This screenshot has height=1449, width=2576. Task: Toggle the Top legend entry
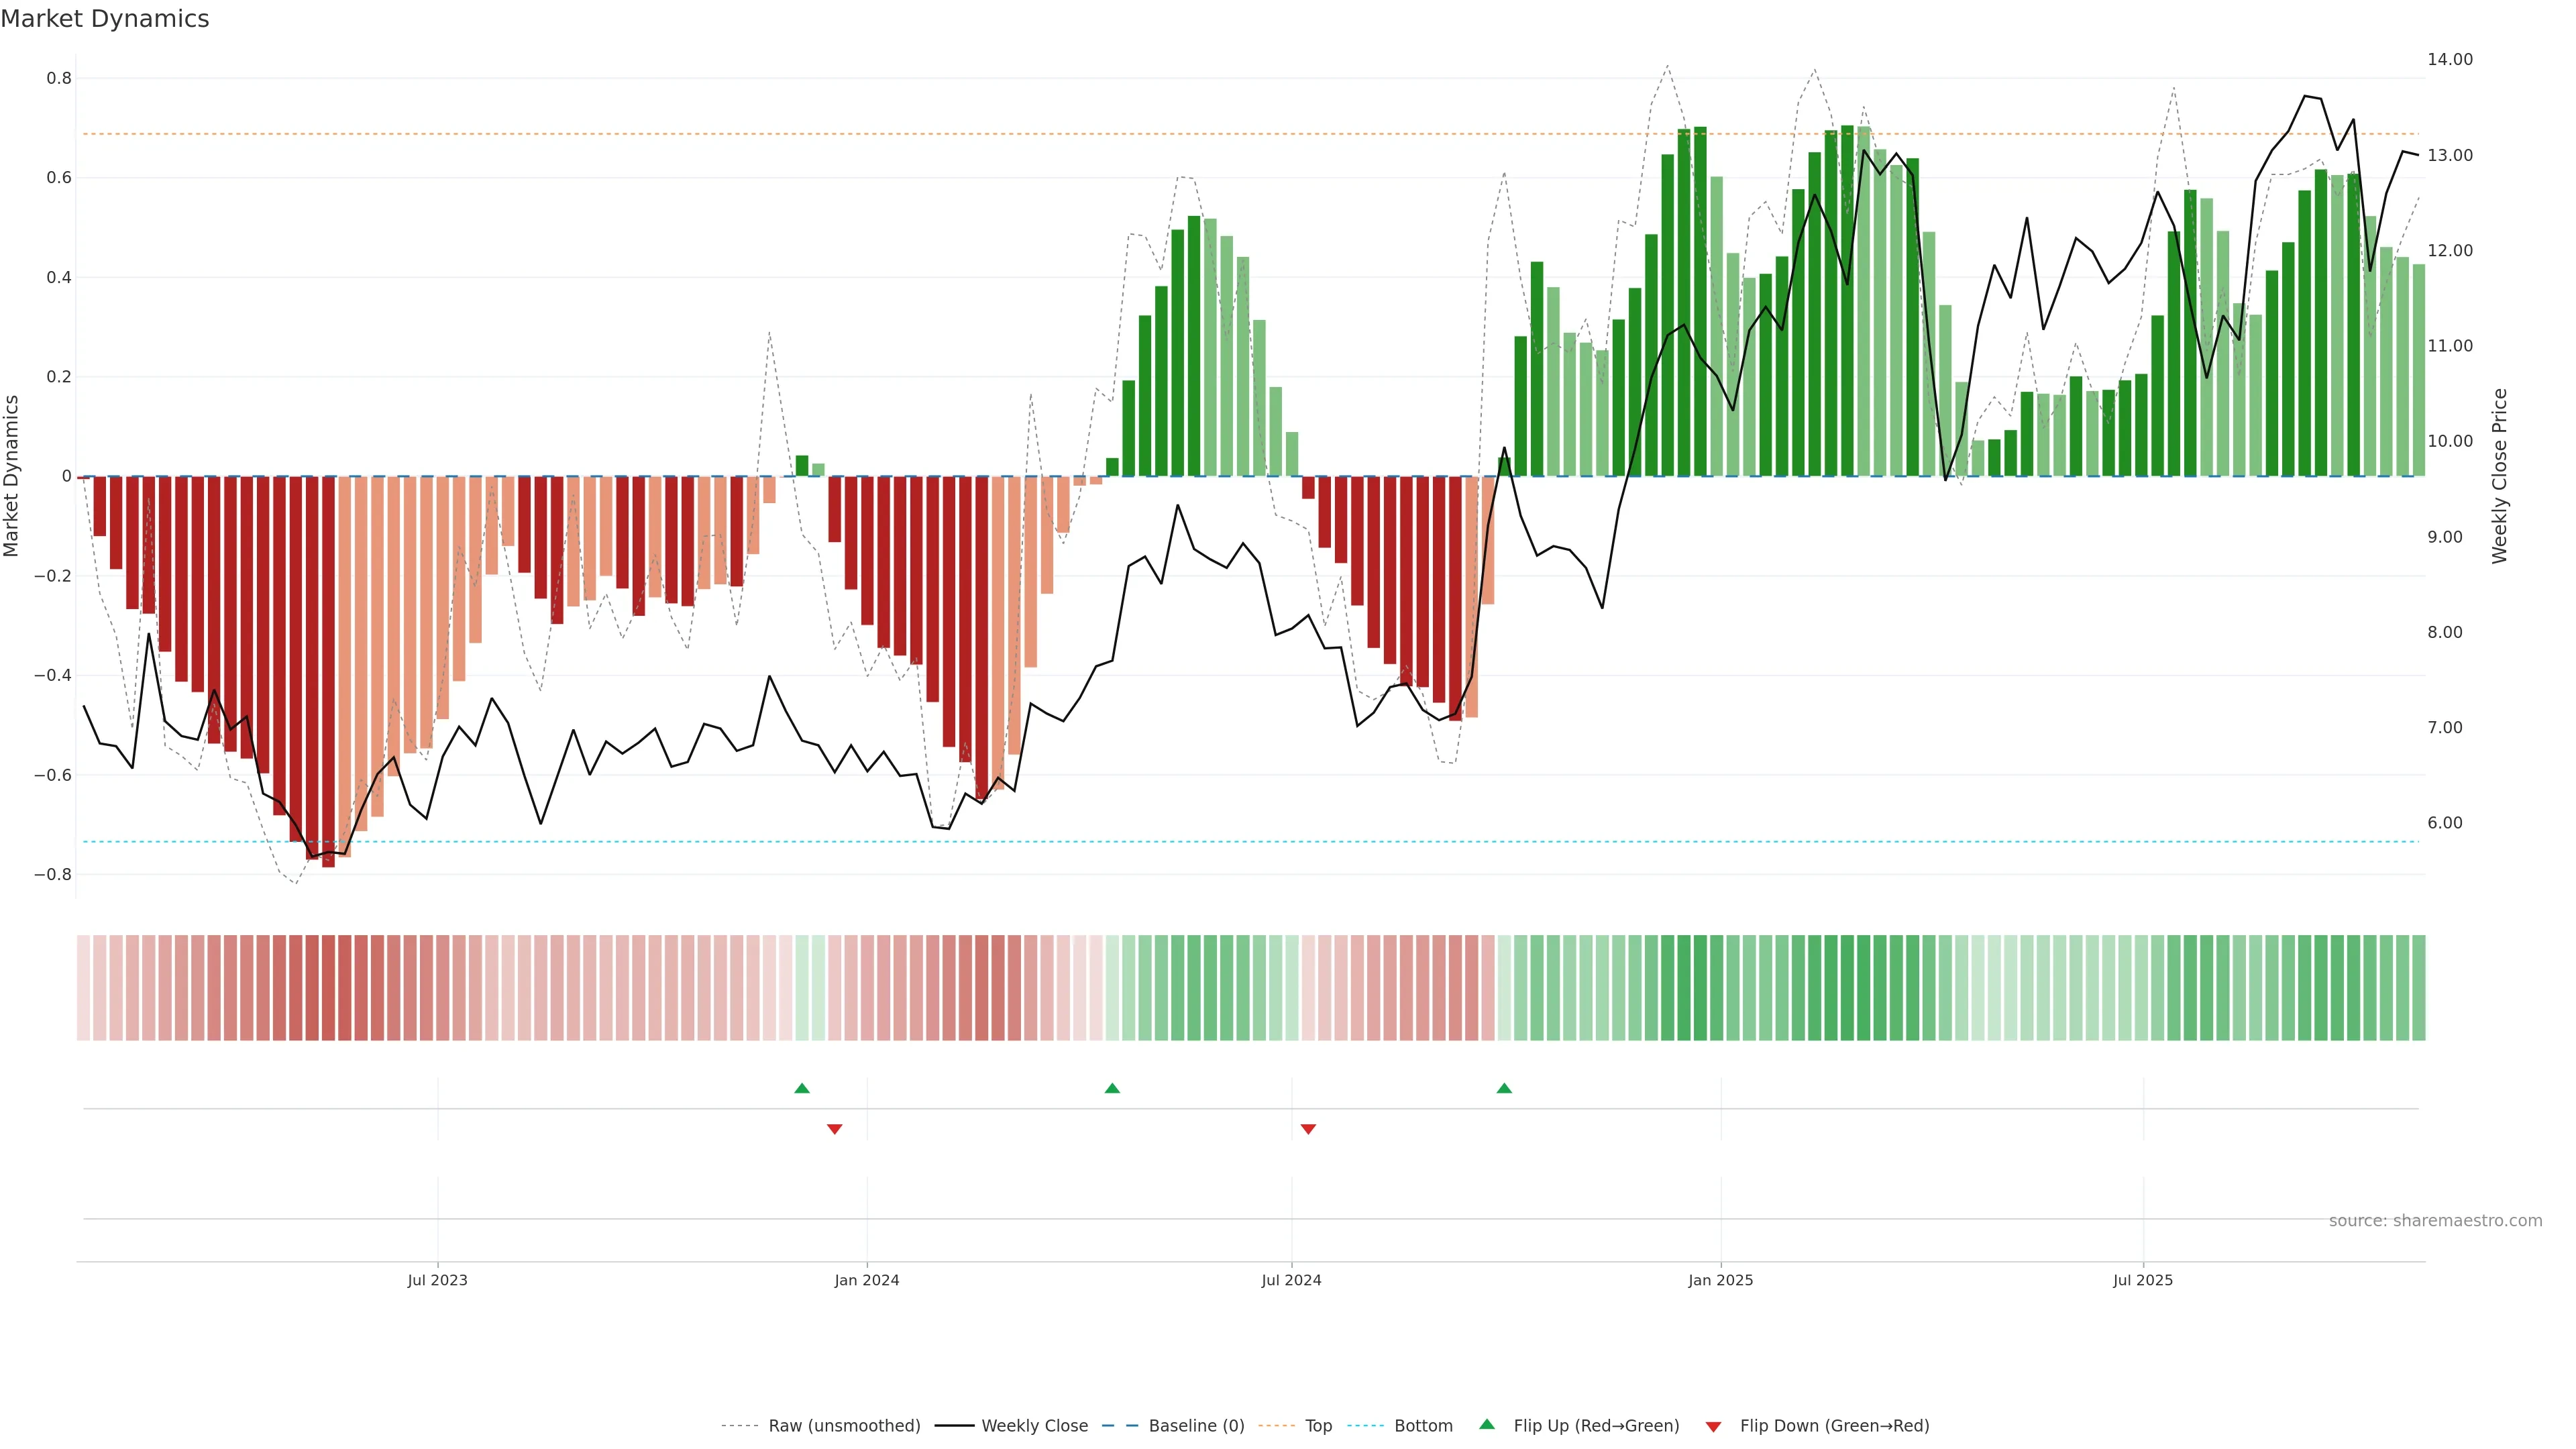coord(1318,1426)
